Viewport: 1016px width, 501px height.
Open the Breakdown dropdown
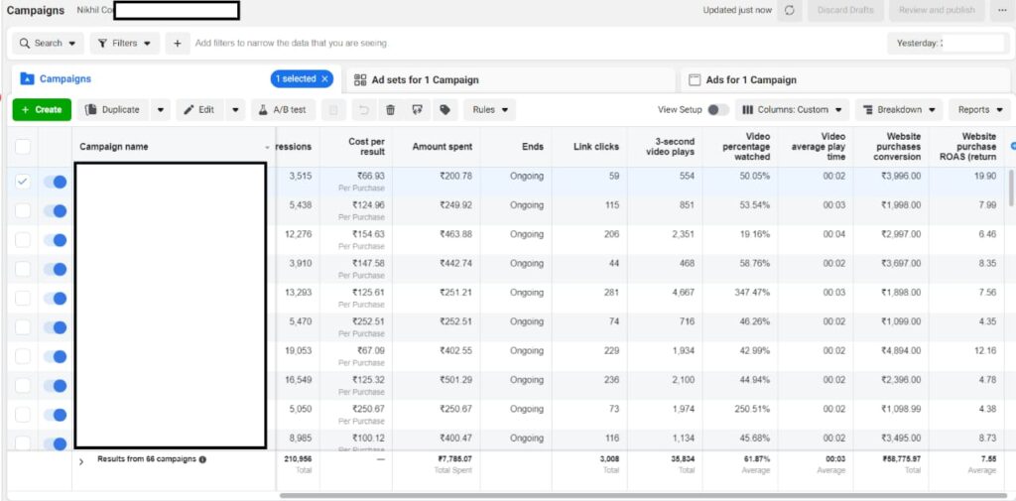click(899, 109)
